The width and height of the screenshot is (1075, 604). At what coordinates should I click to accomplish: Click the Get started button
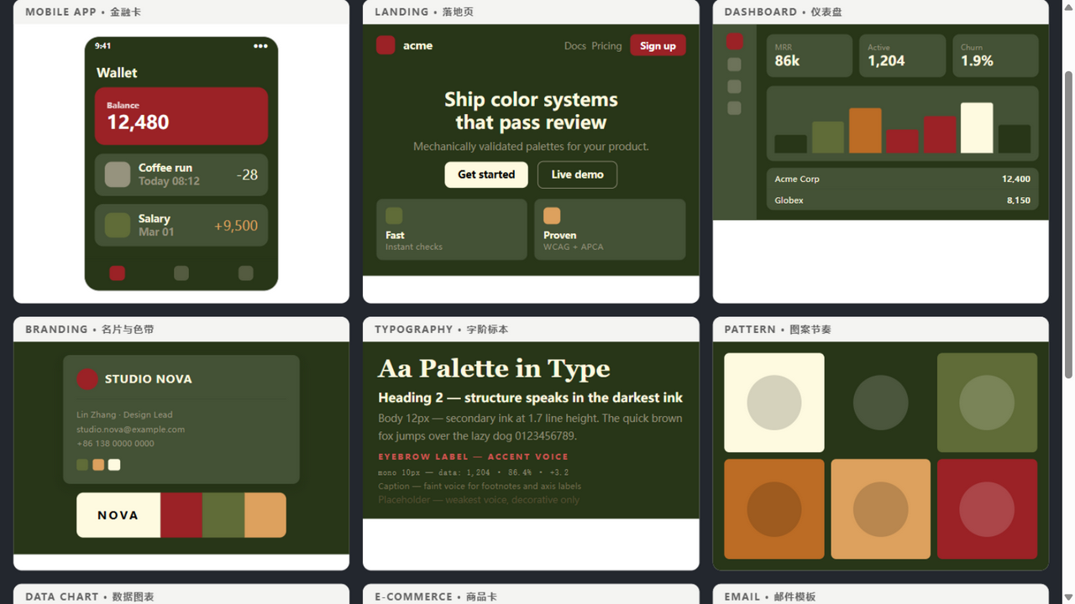click(x=486, y=174)
